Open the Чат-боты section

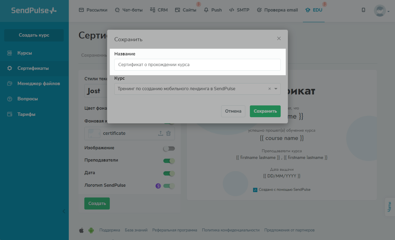click(129, 10)
